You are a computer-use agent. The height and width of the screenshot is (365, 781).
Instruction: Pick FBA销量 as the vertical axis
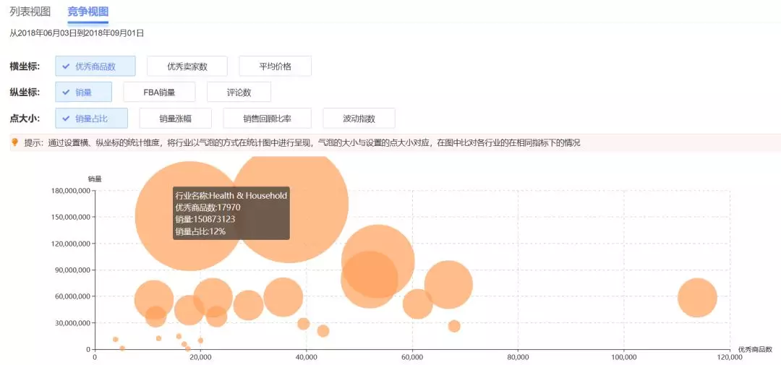click(x=159, y=92)
